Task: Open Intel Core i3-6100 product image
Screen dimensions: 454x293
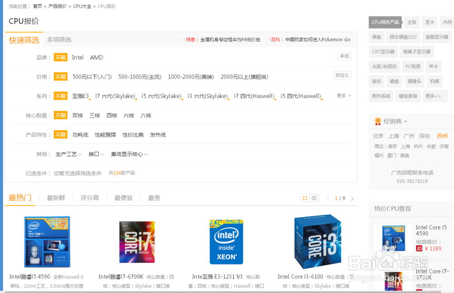Action: pos(318,242)
